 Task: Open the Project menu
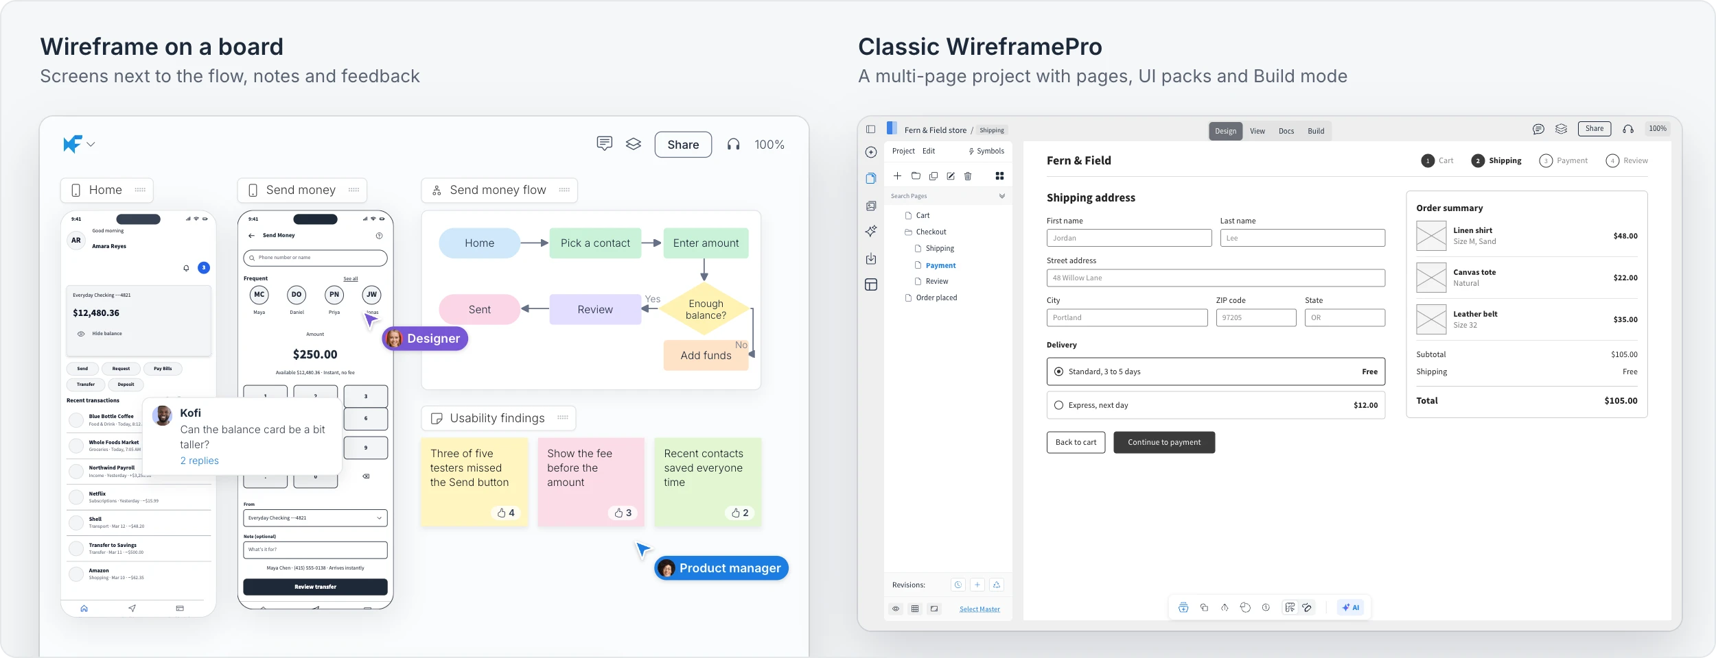click(903, 151)
